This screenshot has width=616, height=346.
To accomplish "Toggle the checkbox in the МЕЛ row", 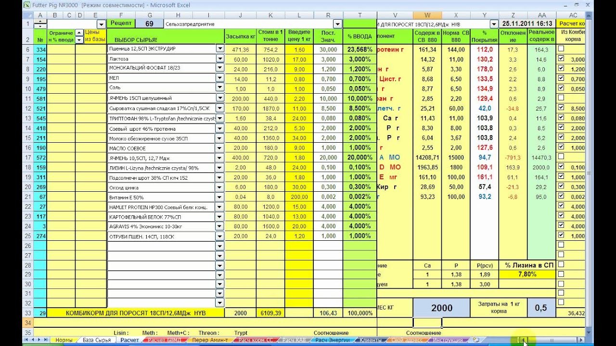I will coord(561,78).
